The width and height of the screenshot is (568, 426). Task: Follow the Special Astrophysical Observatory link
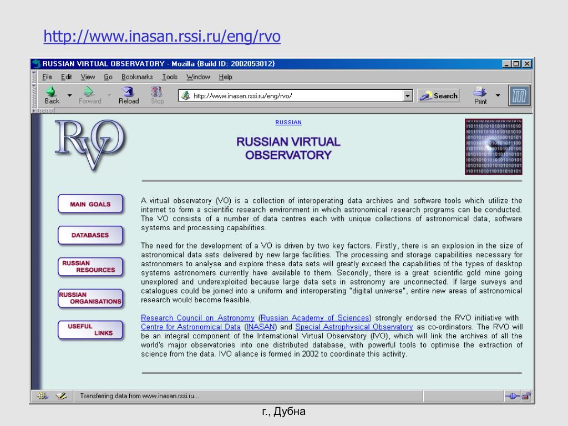[354, 327]
